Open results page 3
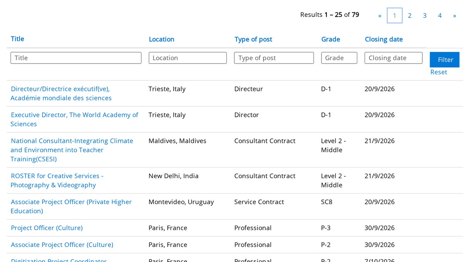The width and height of the screenshot is (470, 262). click(425, 16)
